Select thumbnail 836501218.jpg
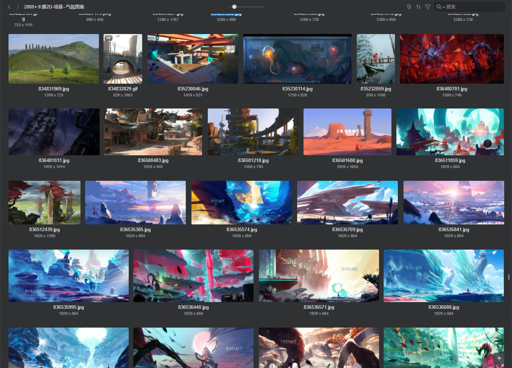Screen dimensions: 512x368 click(253, 132)
